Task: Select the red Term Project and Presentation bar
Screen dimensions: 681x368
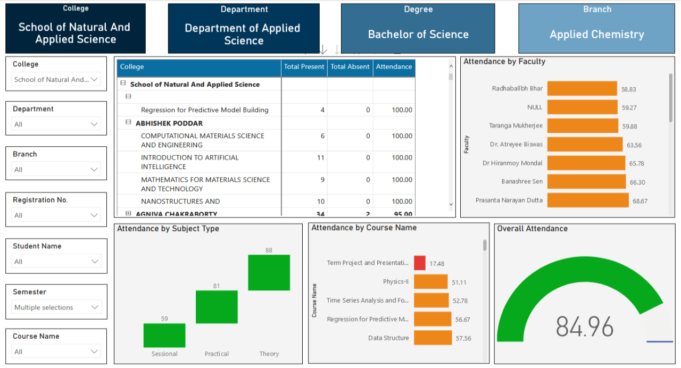Action: 420,263
